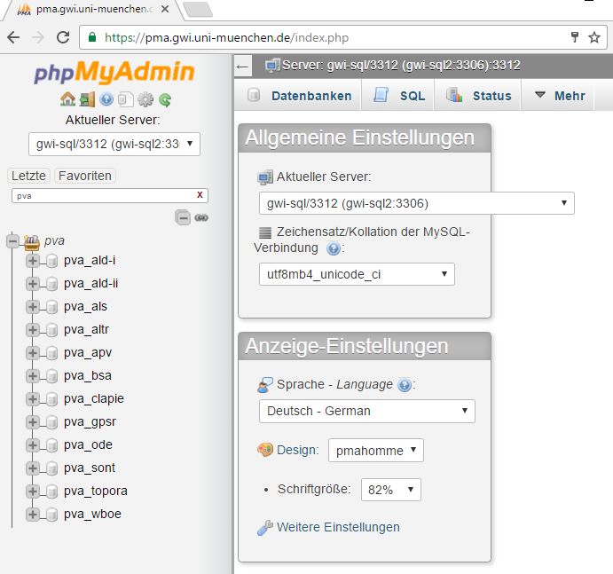Collapse all tree nodes minus icon
The height and width of the screenshot is (574, 613).
(183, 217)
